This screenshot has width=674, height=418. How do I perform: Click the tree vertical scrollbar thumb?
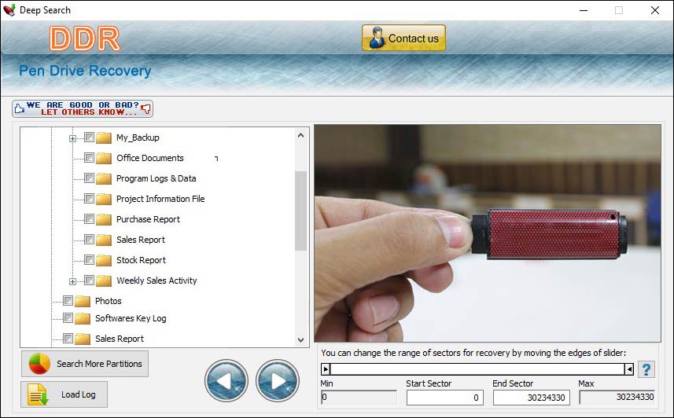[301, 211]
